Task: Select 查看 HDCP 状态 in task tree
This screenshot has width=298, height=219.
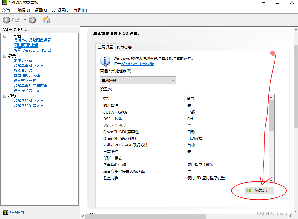Action: pos(27,76)
